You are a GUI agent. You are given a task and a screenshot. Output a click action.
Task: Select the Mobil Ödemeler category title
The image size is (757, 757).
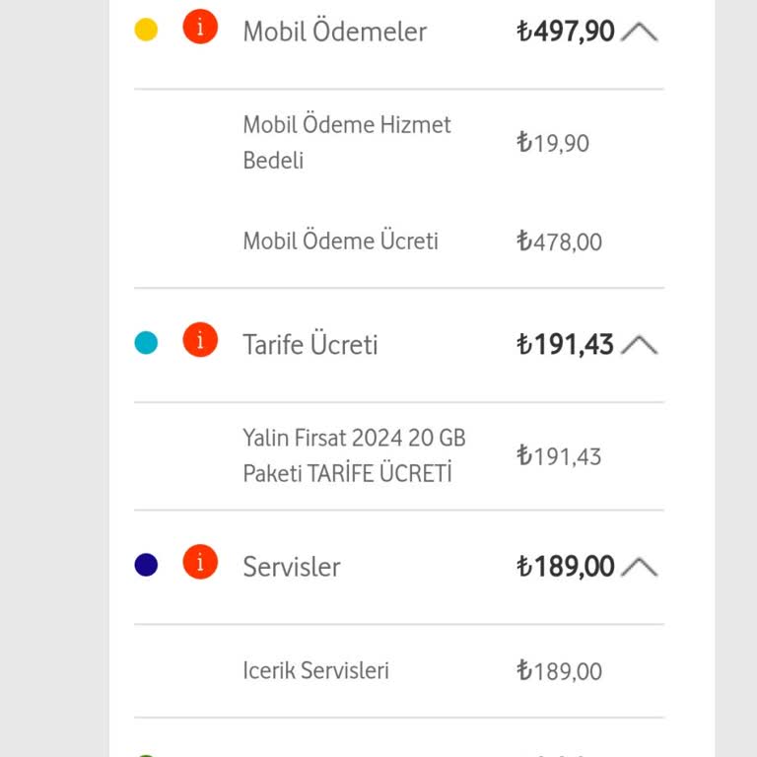pyautogui.click(x=335, y=32)
